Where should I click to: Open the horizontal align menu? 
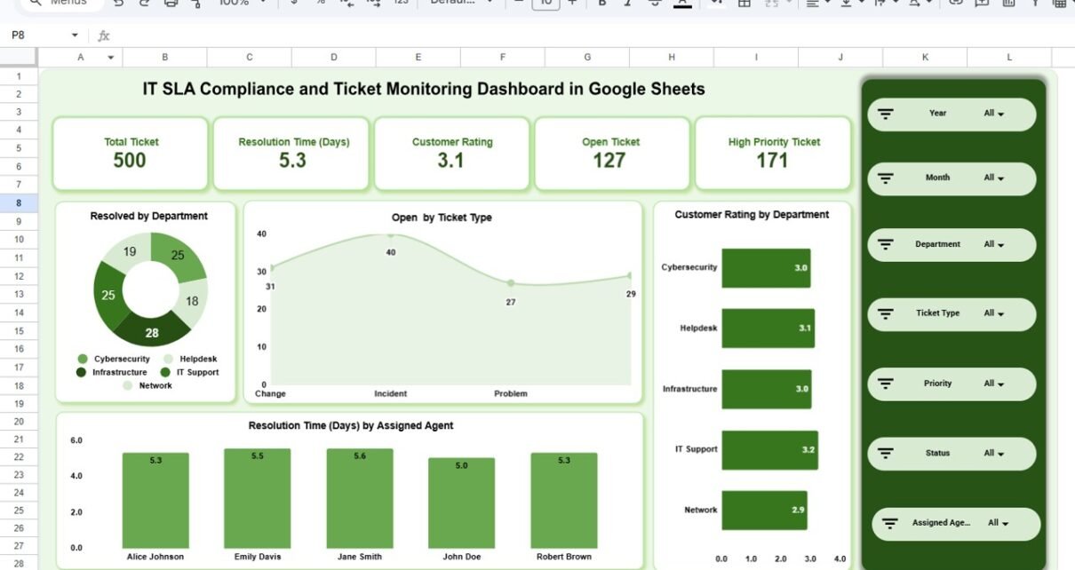point(812,4)
